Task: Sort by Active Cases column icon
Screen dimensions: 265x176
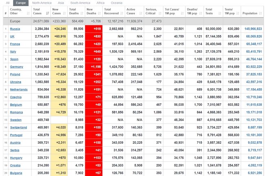Action: (x=141, y=13)
